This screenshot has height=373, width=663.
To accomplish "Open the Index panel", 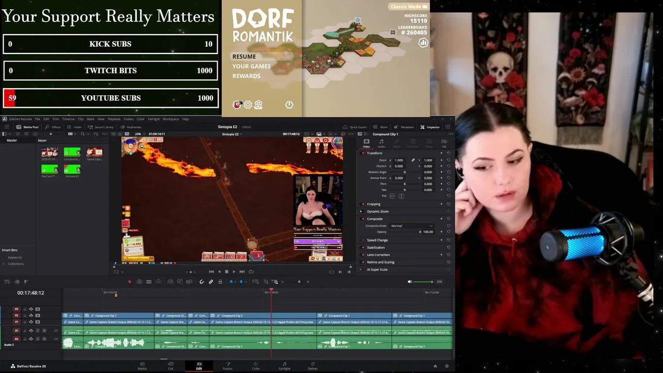I will pyautogui.click(x=75, y=127).
